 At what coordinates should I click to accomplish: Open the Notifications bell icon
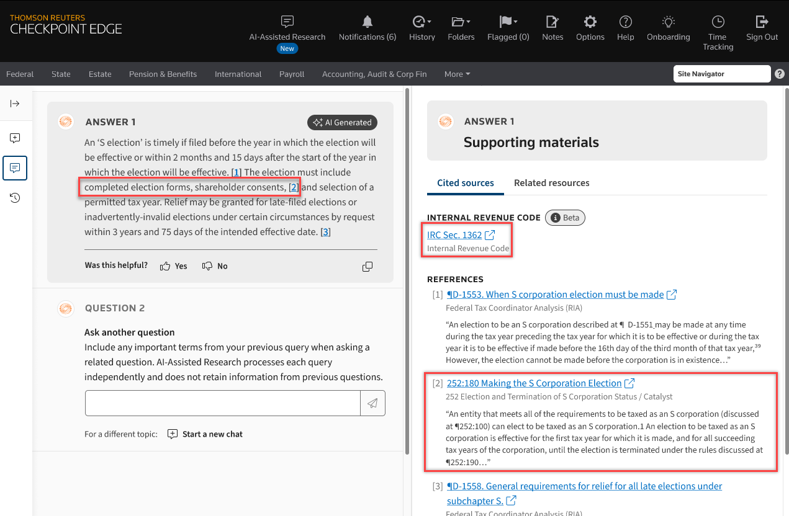[x=367, y=22]
